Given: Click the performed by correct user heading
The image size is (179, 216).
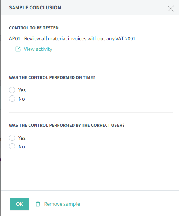Looking at the screenshot, I should (x=67, y=125).
